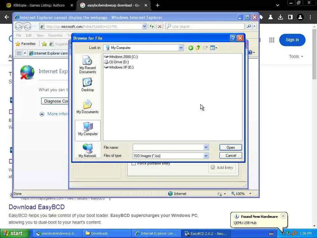Open Chrome profile avatar icon
Screen dimensions: 317x238
pos(300,17)
